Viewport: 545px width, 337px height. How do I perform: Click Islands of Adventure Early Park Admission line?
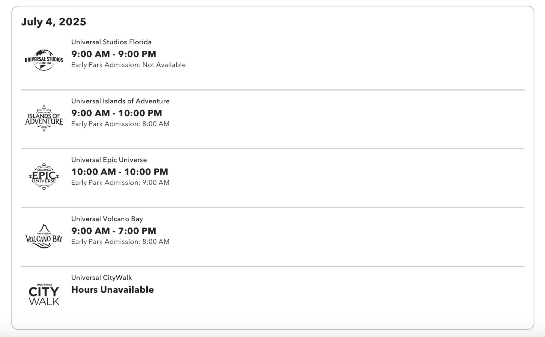pyautogui.click(x=121, y=124)
